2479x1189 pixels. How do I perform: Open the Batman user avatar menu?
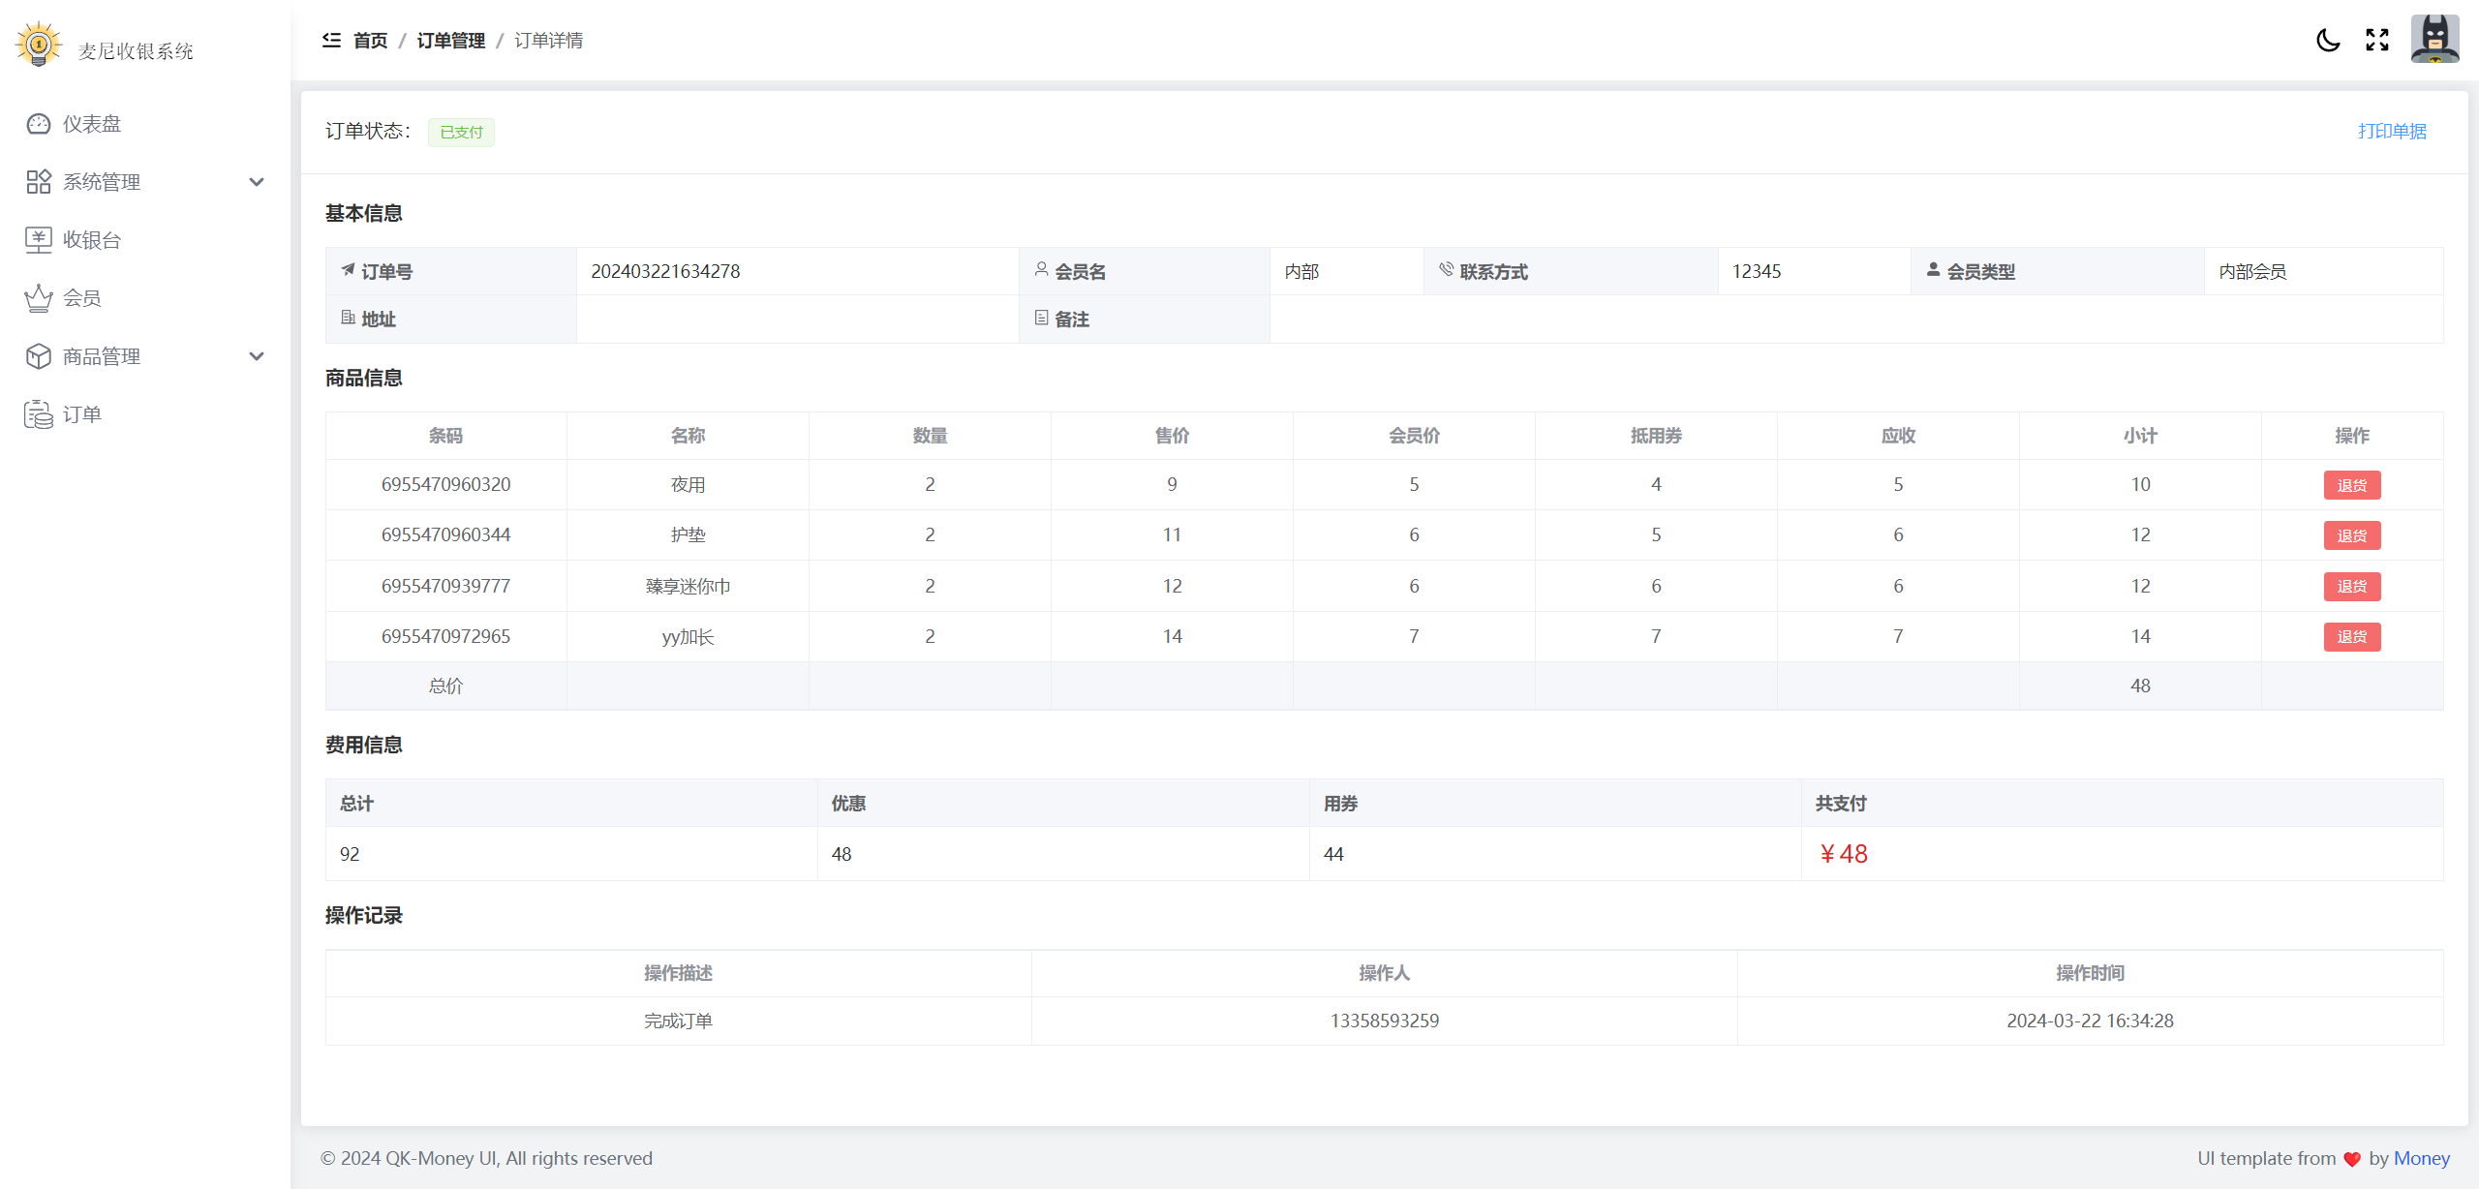(2434, 40)
